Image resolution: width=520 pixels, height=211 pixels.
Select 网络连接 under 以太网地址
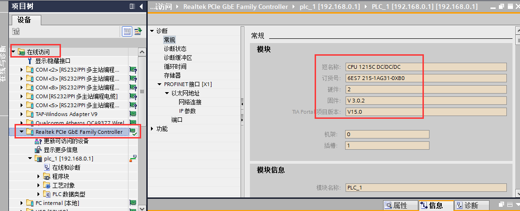[x=190, y=102]
